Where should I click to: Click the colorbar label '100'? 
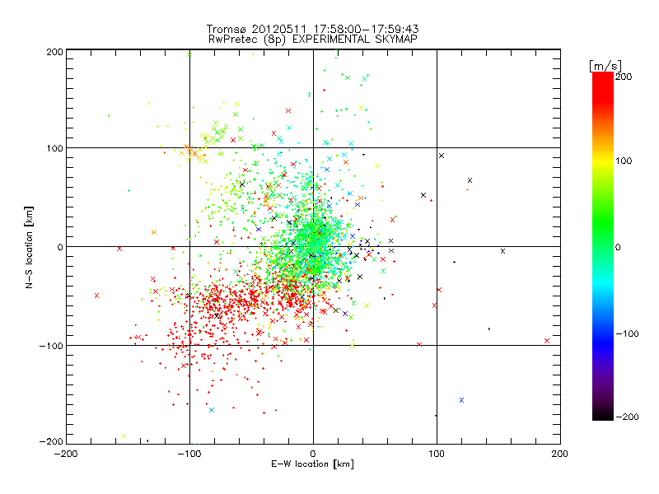[x=624, y=161]
